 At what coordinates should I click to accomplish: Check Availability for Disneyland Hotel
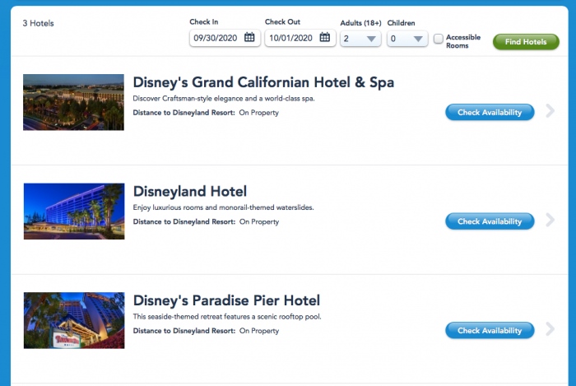click(490, 221)
